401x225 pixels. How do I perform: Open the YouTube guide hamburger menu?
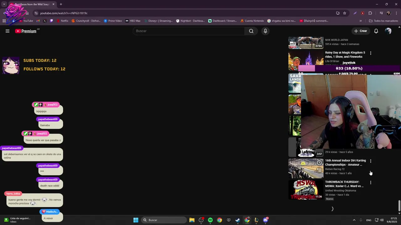click(8, 31)
